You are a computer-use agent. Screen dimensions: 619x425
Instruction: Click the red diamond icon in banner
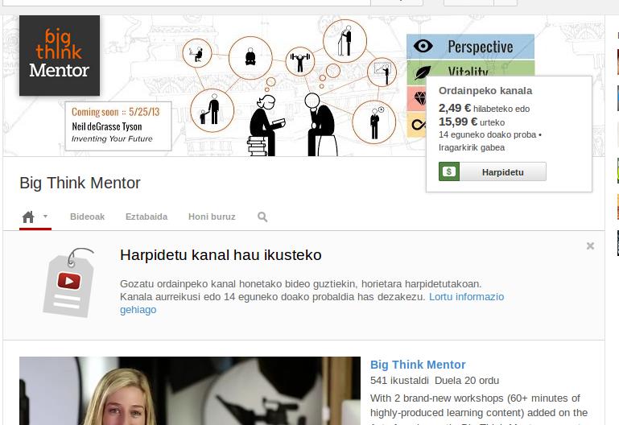tap(419, 99)
